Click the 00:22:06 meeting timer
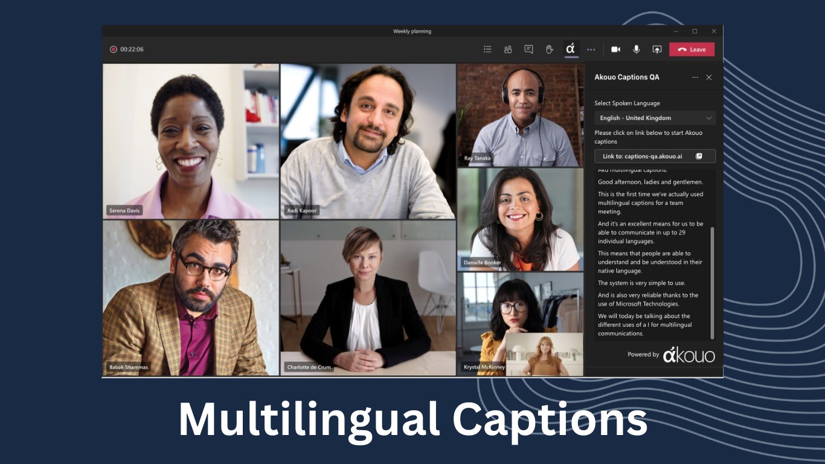 coord(132,50)
